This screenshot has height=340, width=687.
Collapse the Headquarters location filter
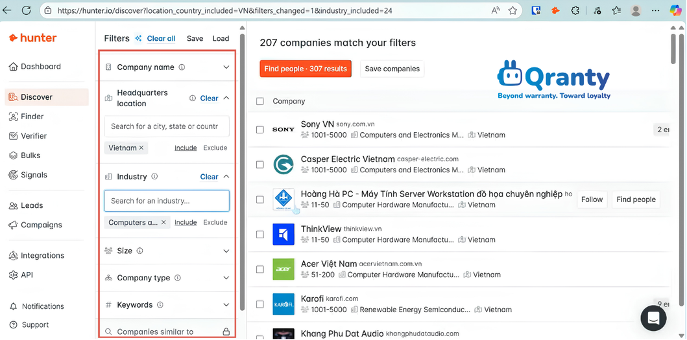point(226,98)
